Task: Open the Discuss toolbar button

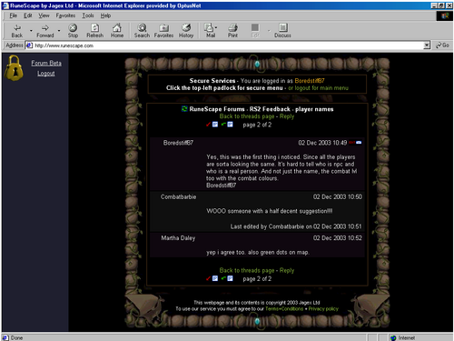Action: [282, 31]
